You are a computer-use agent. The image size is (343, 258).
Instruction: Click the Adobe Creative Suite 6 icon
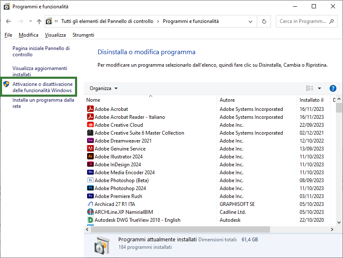(90, 133)
